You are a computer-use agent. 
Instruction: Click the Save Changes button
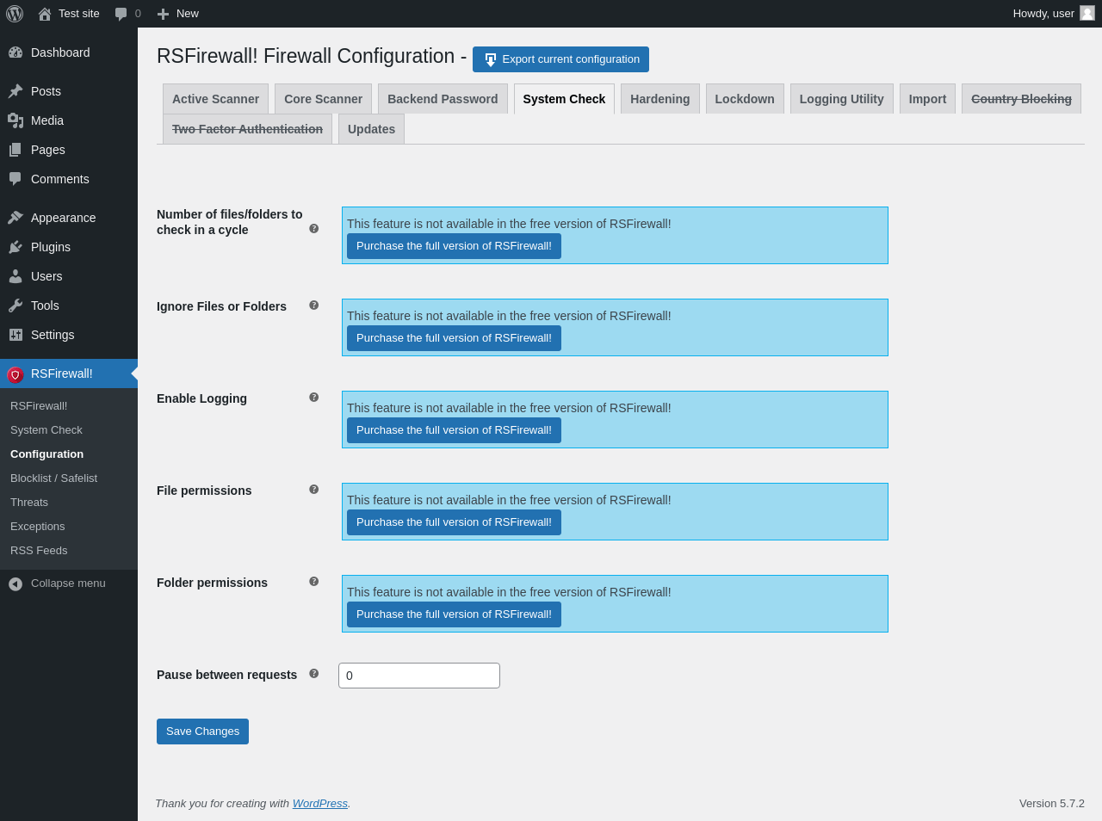[202, 731]
